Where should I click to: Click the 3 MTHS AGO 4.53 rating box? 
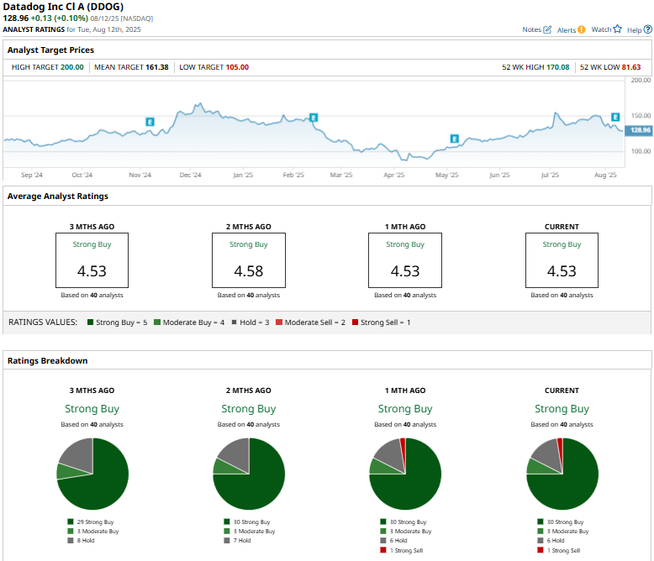[x=92, y=260]
